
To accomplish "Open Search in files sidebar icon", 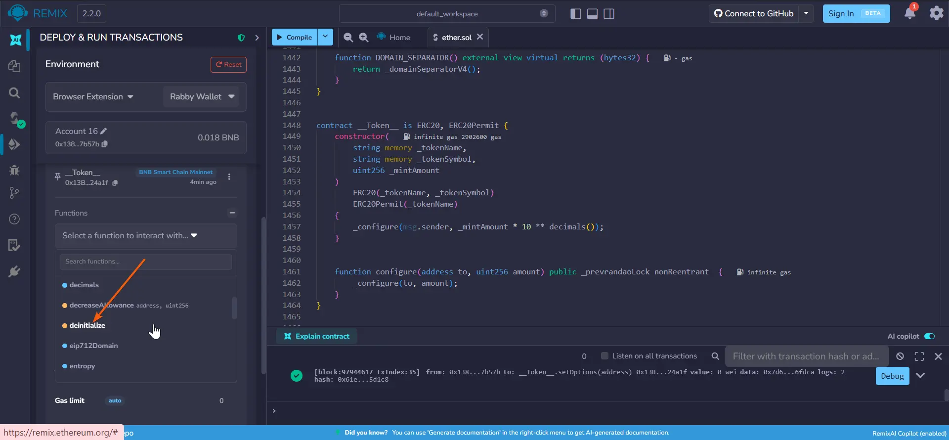I will pos(14,92).
